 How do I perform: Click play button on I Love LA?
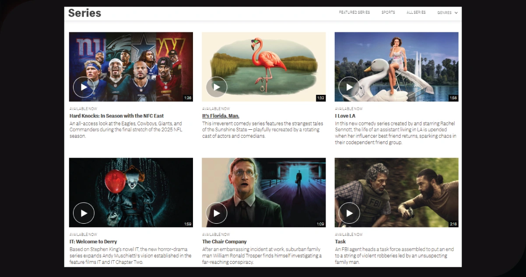point(349,87)
